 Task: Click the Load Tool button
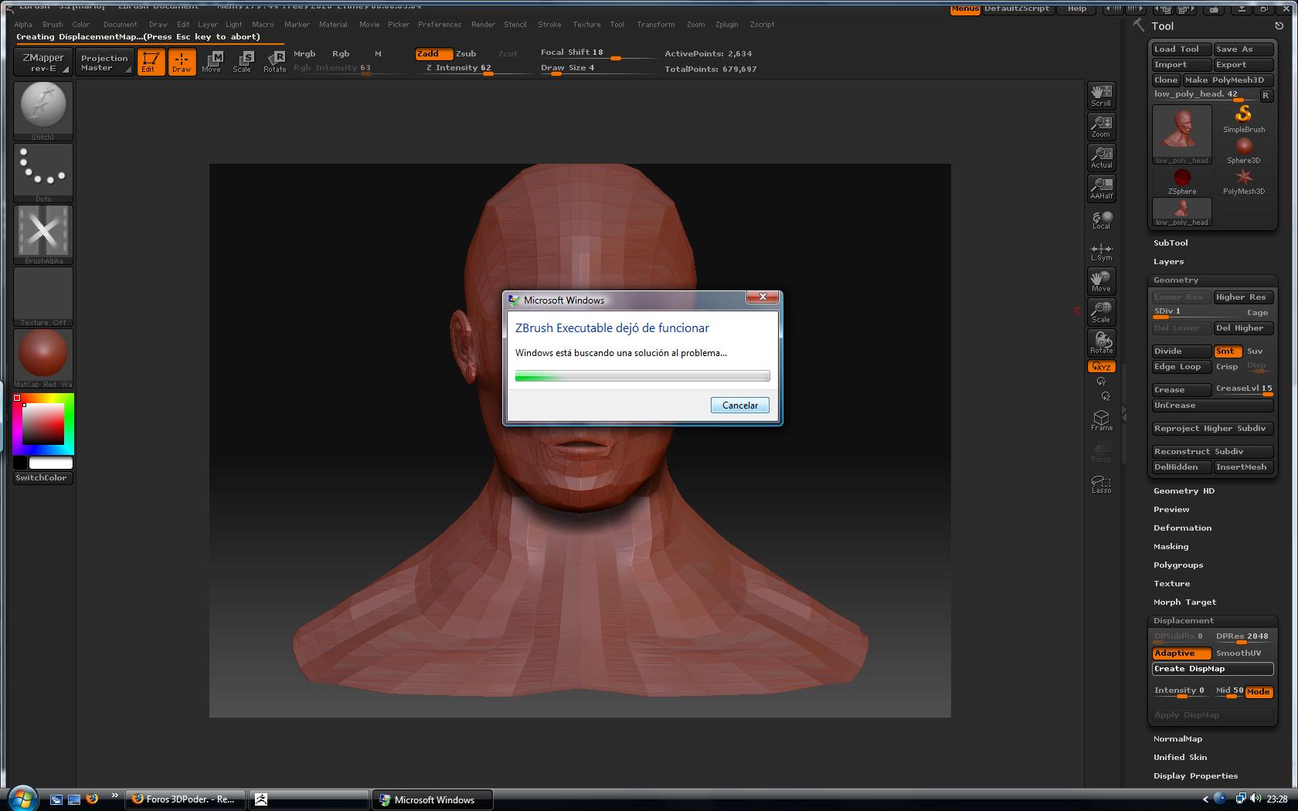point(1181,49)
